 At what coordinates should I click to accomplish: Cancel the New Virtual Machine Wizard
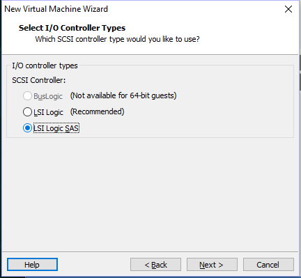tap(268, 265)
